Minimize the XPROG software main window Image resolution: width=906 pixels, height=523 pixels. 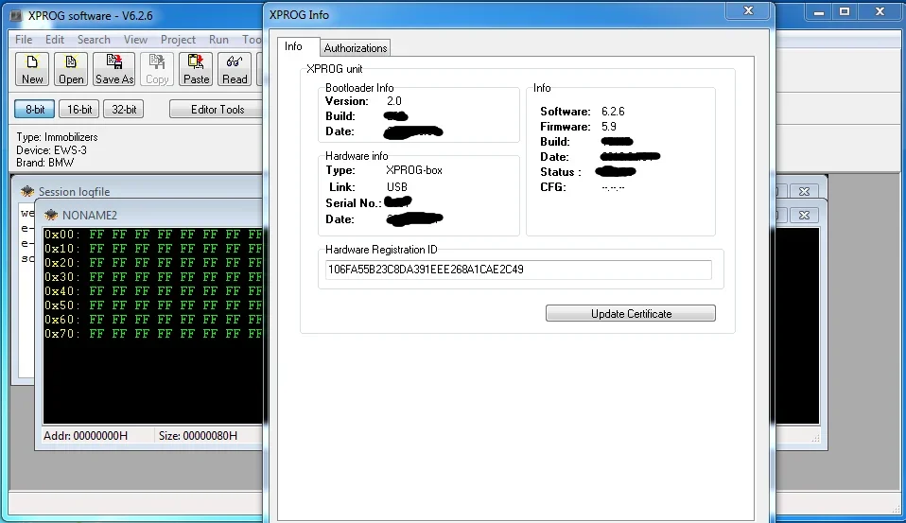point(819,11)
